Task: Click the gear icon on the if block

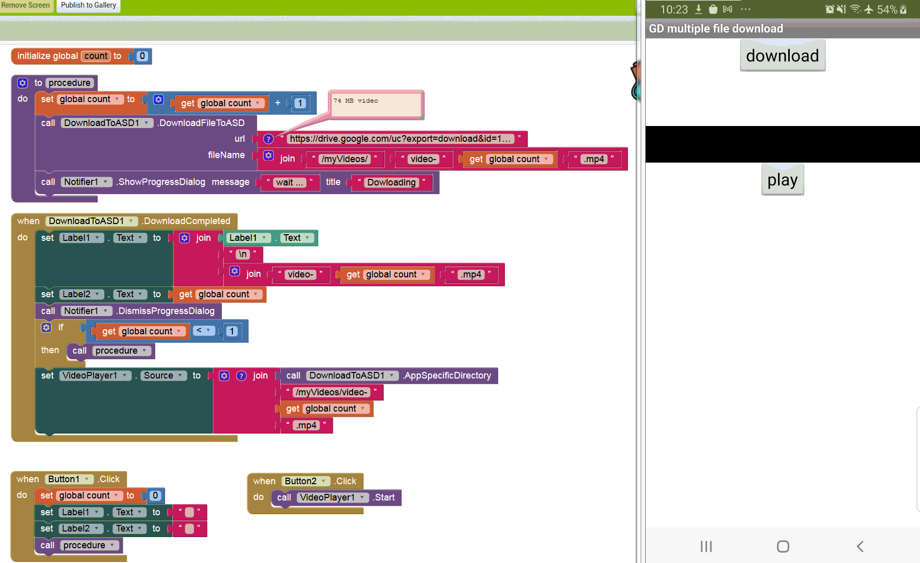Action: pos(46,327)
